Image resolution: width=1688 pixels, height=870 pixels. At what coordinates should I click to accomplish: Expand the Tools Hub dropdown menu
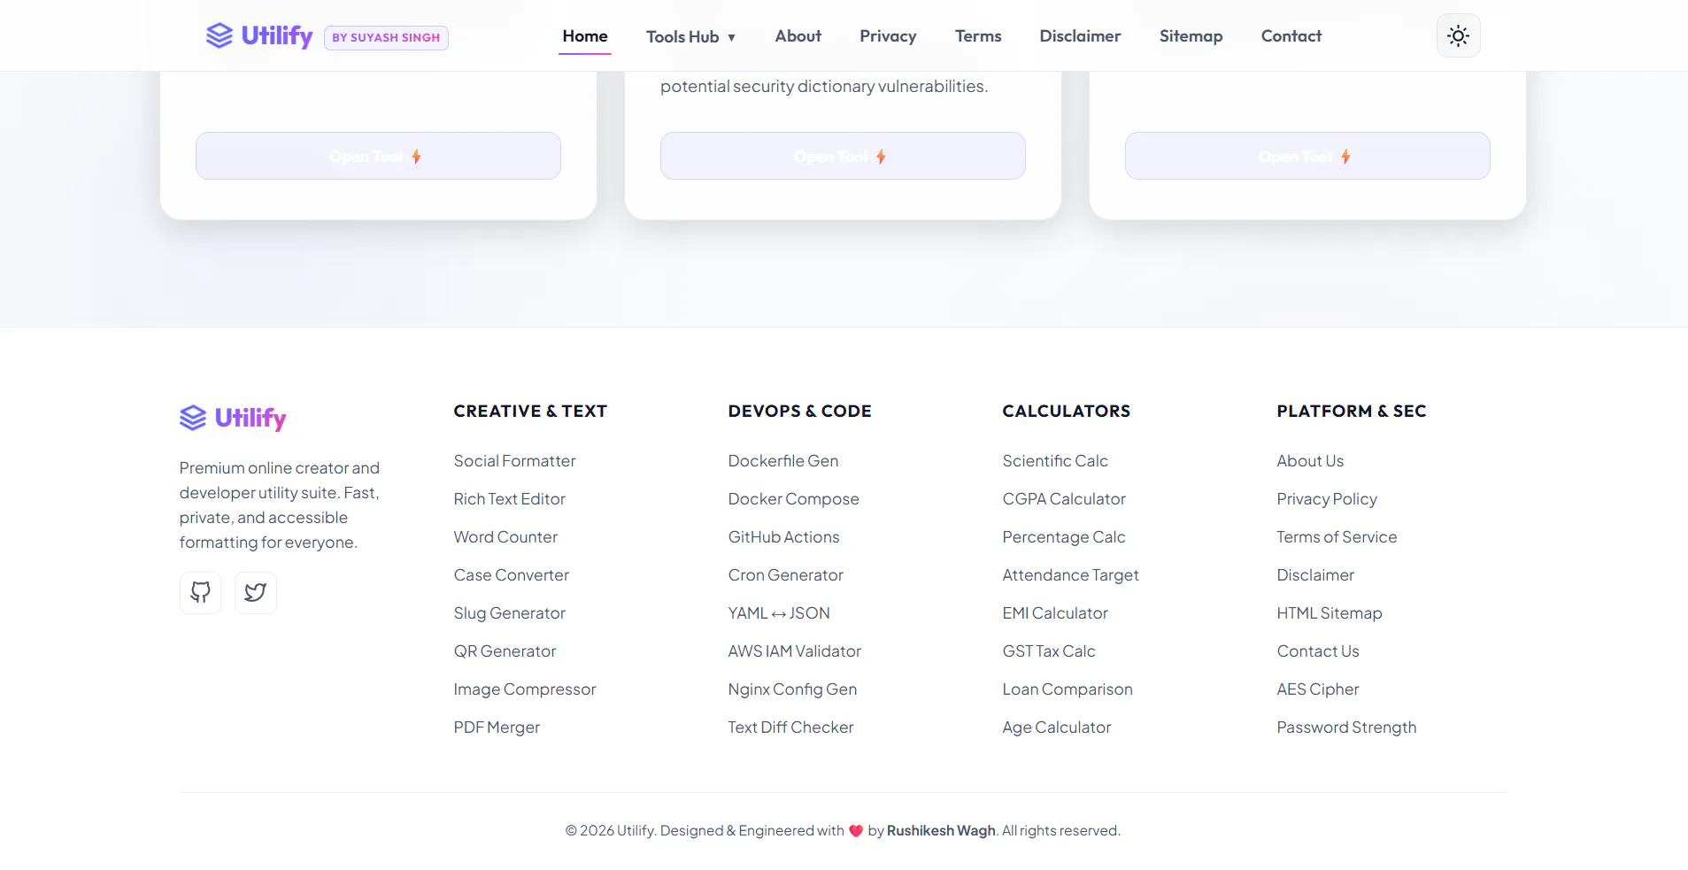[690, 36]
